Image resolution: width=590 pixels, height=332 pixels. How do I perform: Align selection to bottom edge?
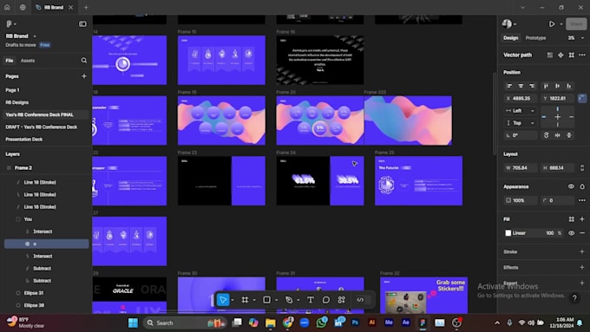(x=569, y=86)
